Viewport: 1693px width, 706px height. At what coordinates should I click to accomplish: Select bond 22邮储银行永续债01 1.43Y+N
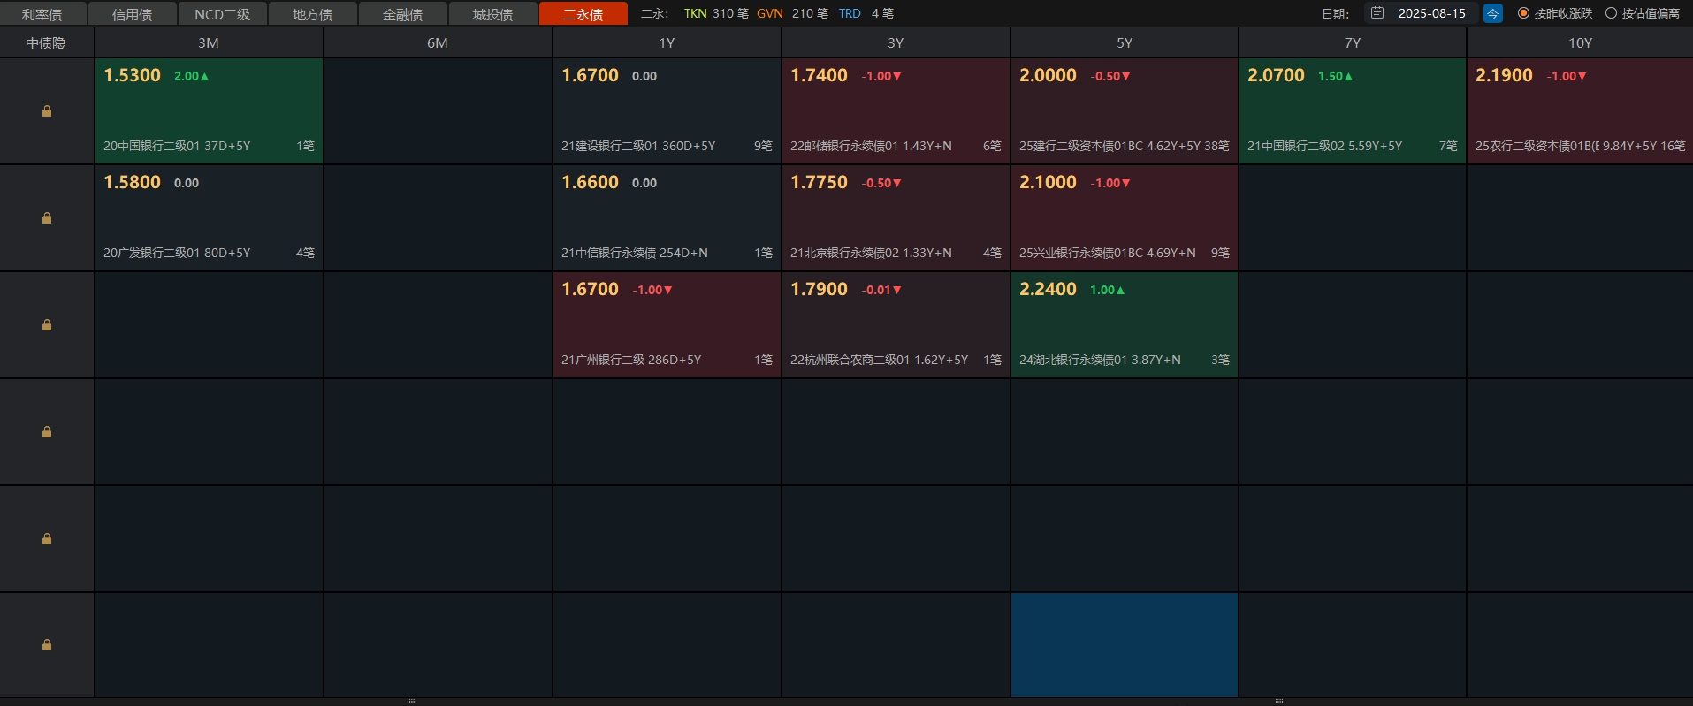tap(871, 146)
